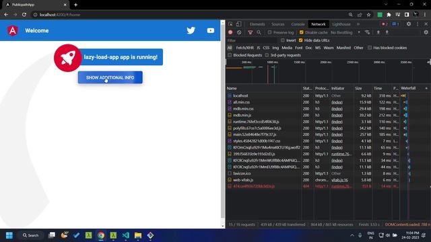Screen dimensions: 431x242
Task: Toggle the device toolbar icon
Action: pos(238,24)
